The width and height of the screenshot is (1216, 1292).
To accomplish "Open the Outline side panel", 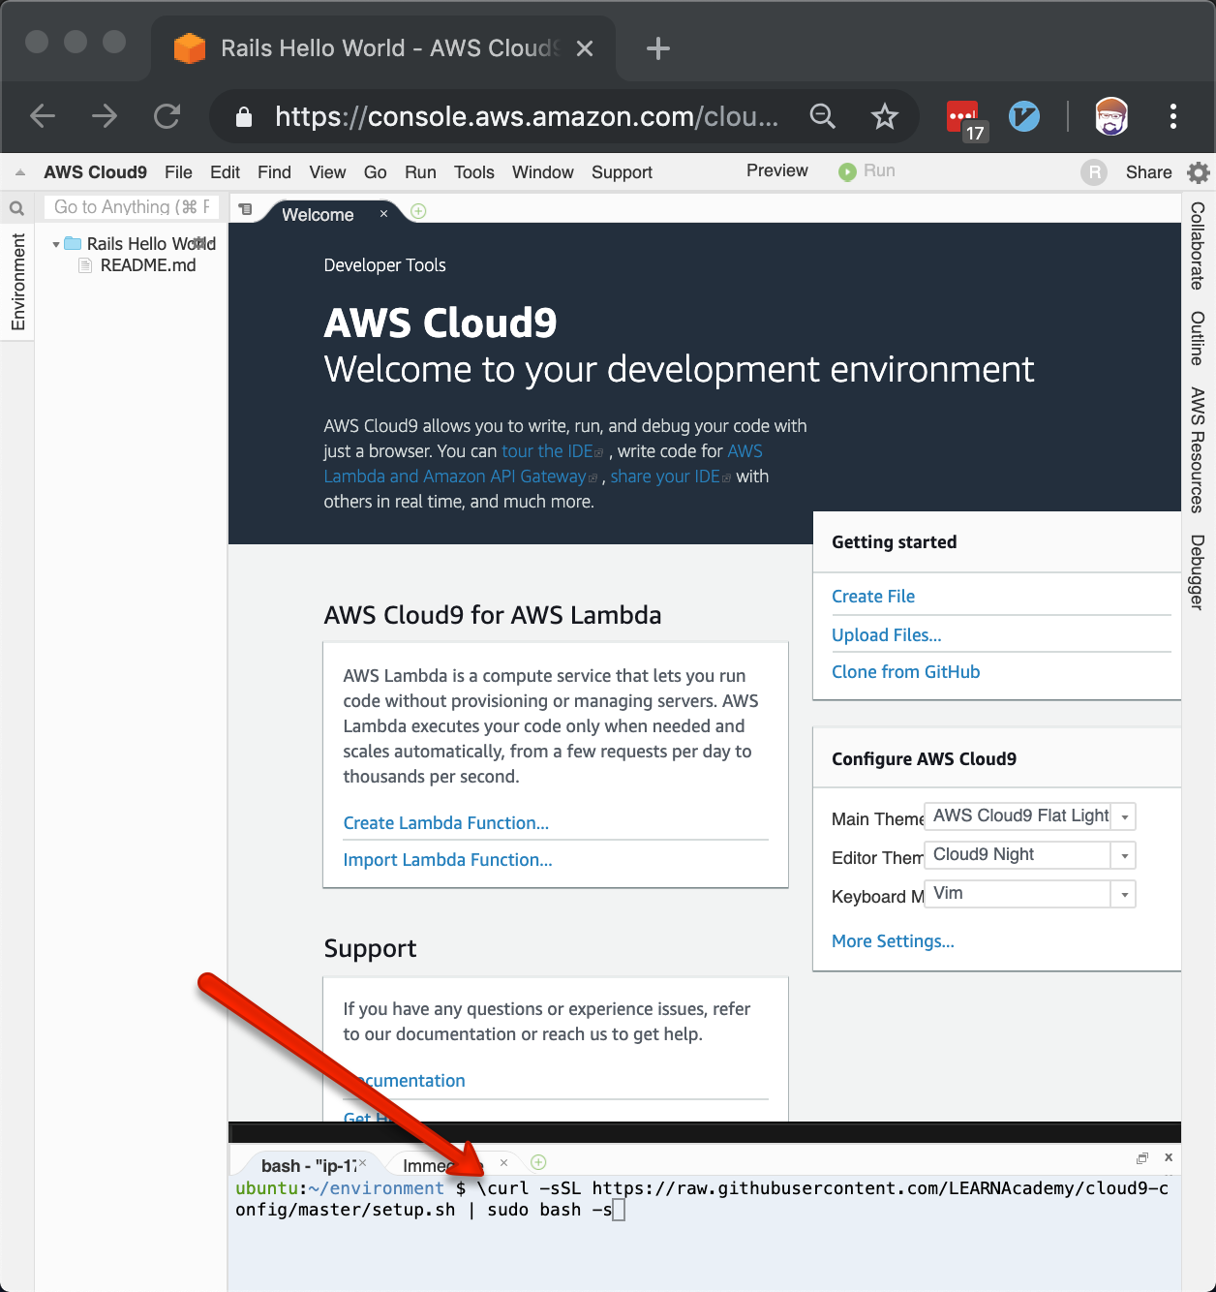I will click(x=1198, y=338).
